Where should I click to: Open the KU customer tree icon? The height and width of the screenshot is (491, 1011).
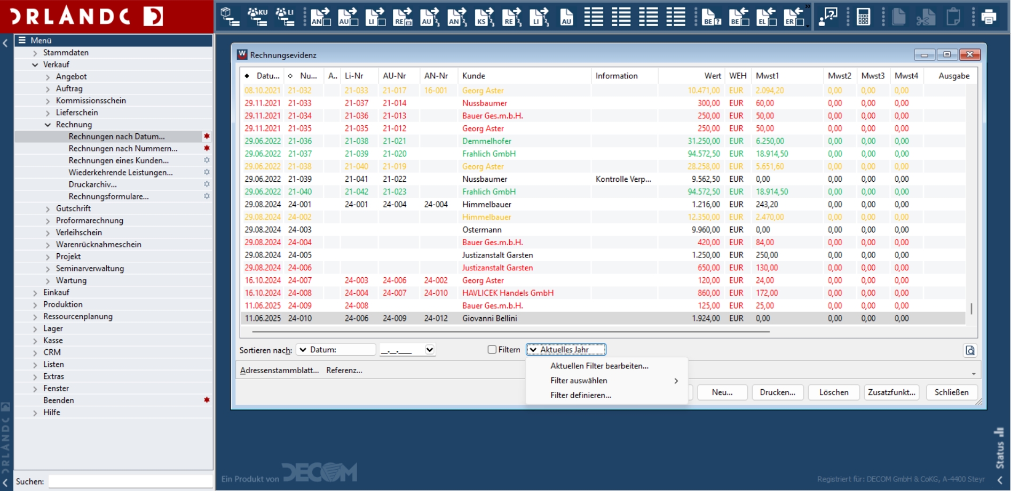tap(258, 17)
